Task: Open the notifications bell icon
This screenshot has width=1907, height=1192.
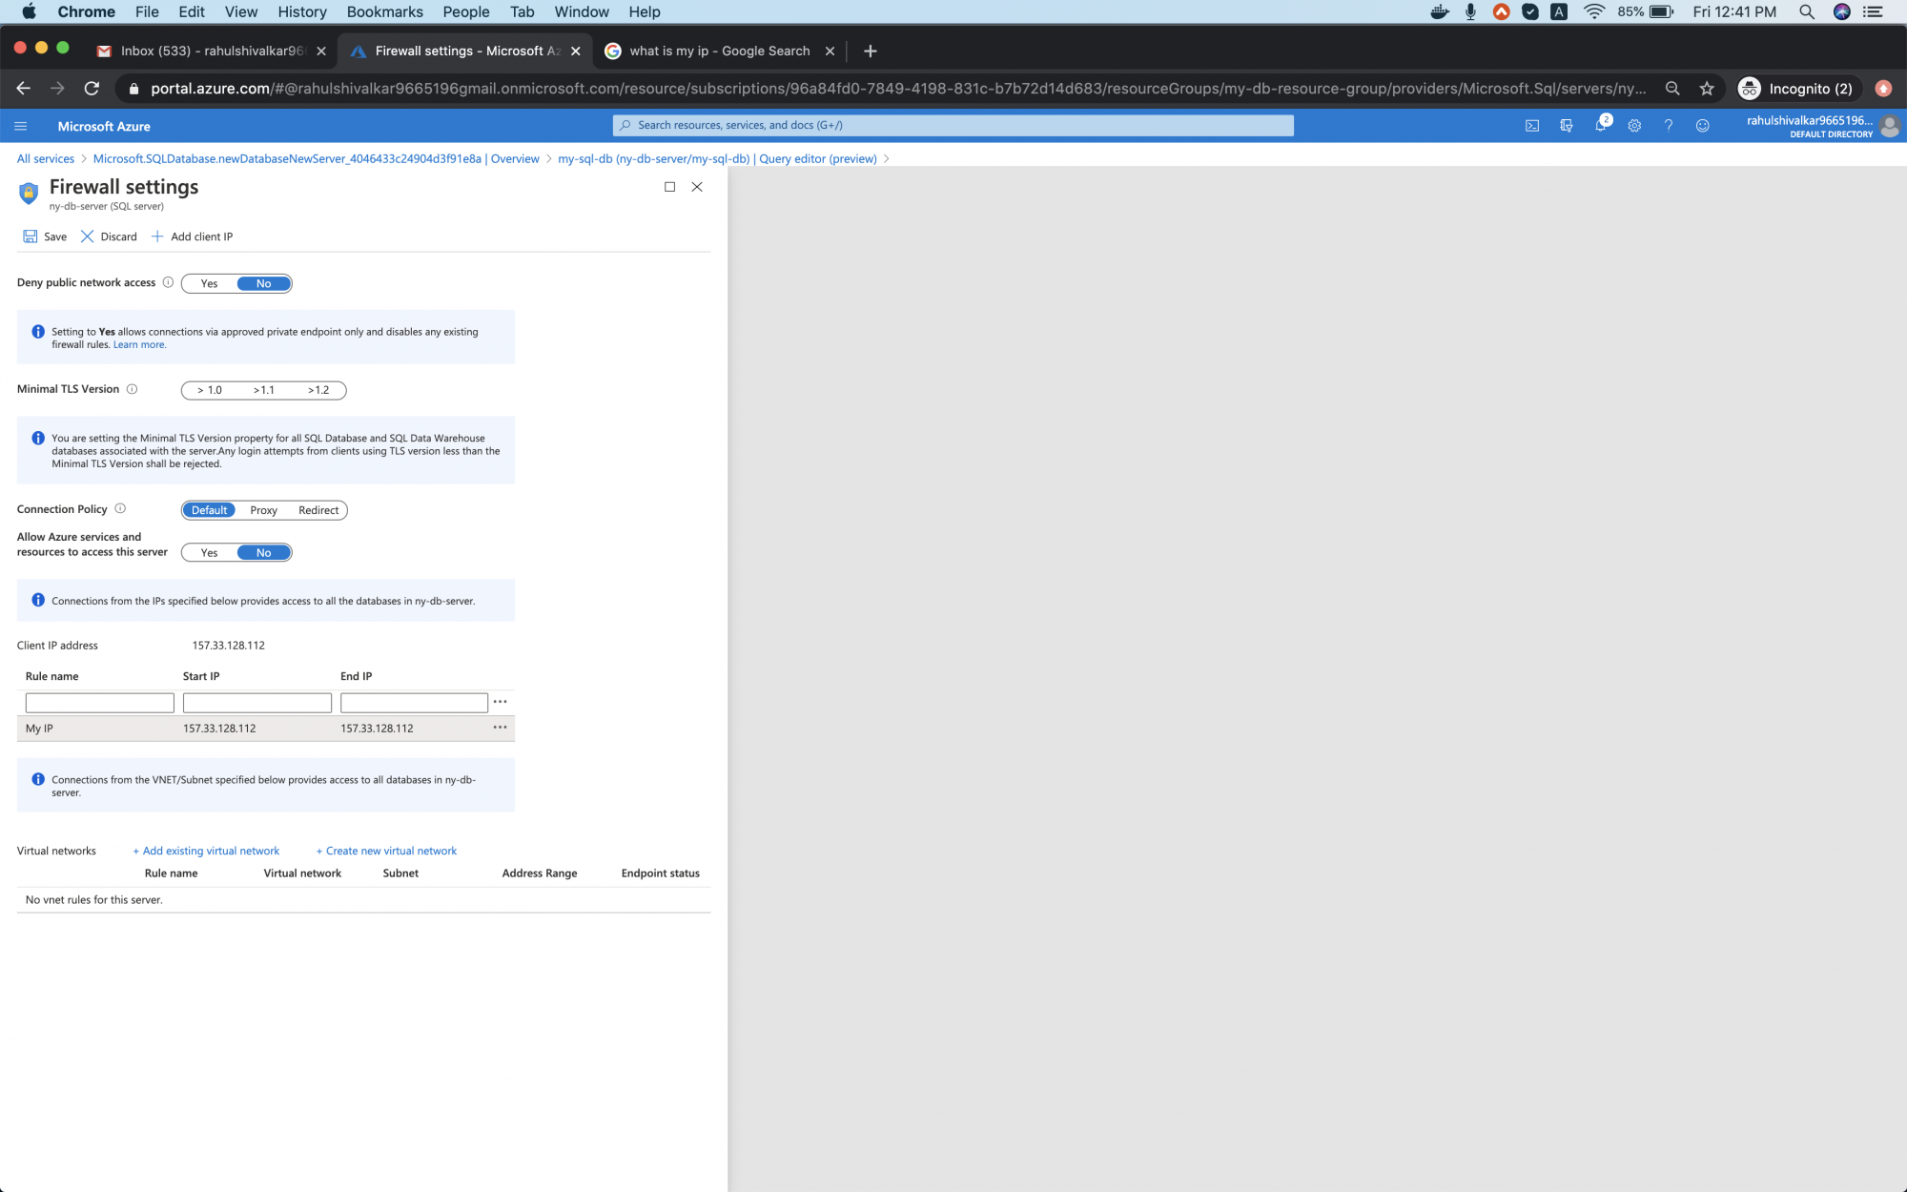Action: [1600, 126]
